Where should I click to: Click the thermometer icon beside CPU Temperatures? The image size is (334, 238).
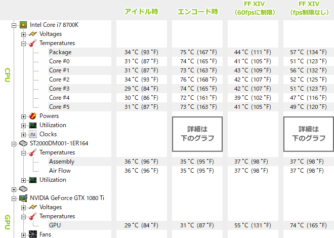point(33,43)
